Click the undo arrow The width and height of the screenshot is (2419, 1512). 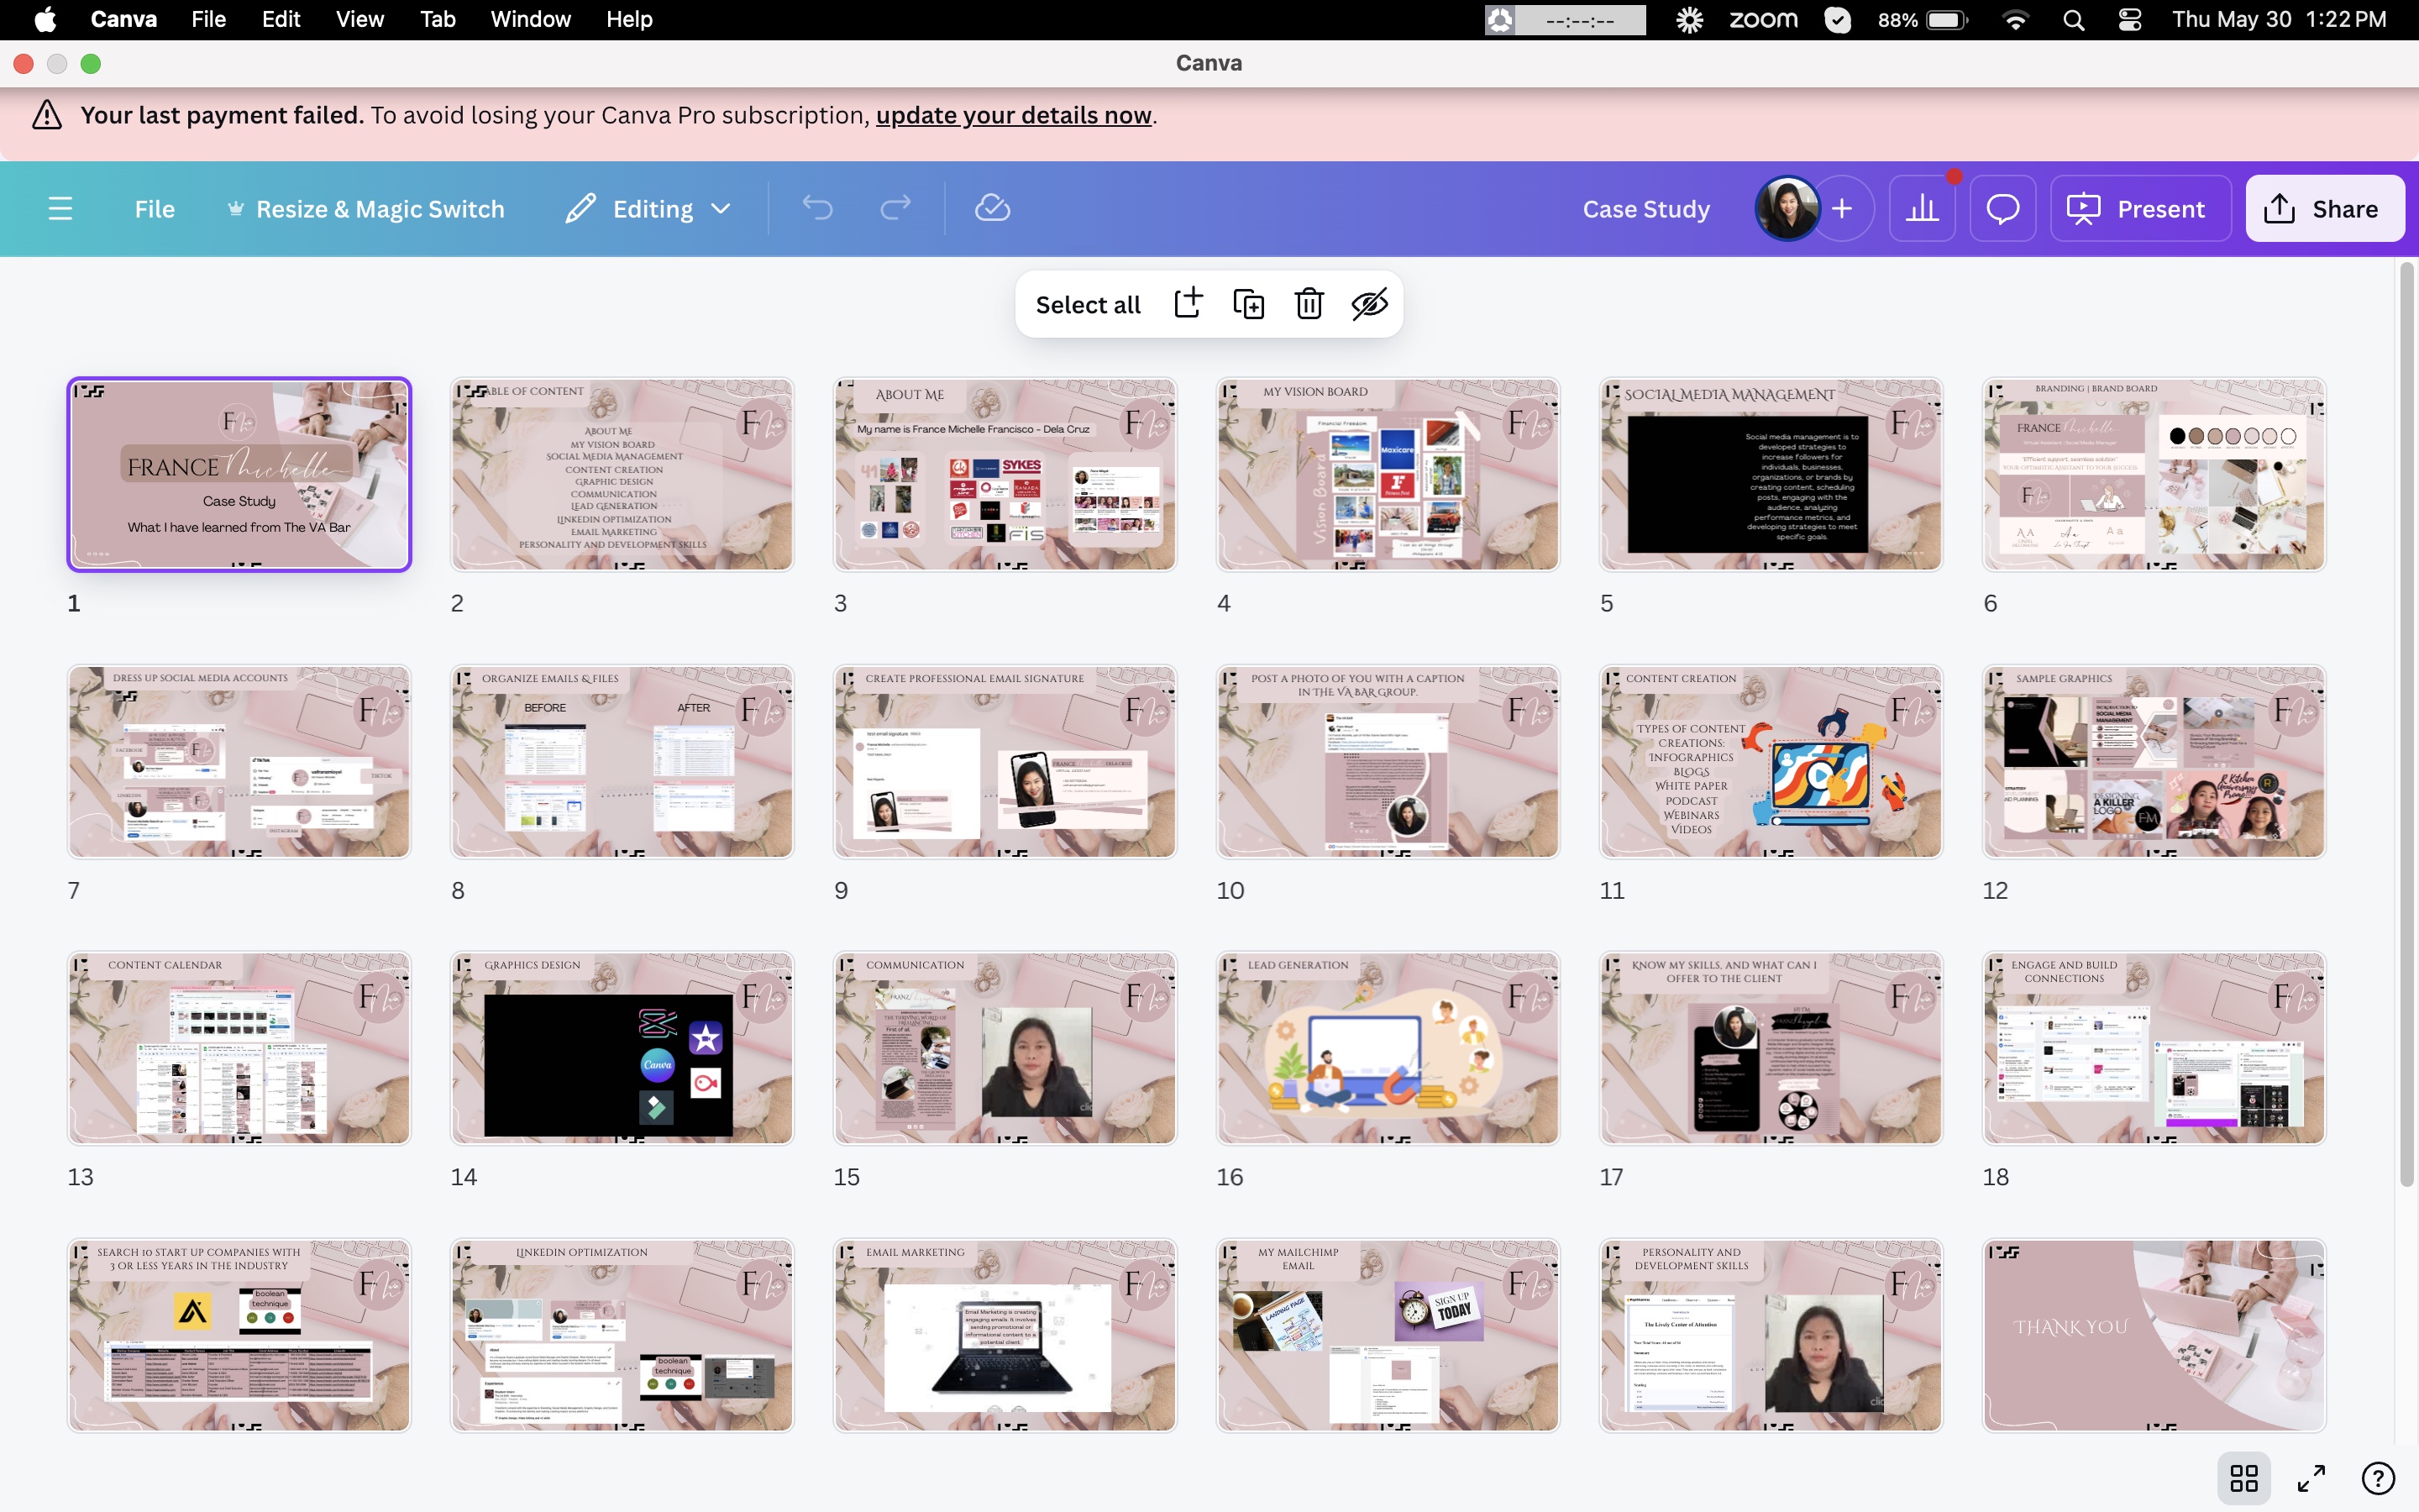pos(817,208)
